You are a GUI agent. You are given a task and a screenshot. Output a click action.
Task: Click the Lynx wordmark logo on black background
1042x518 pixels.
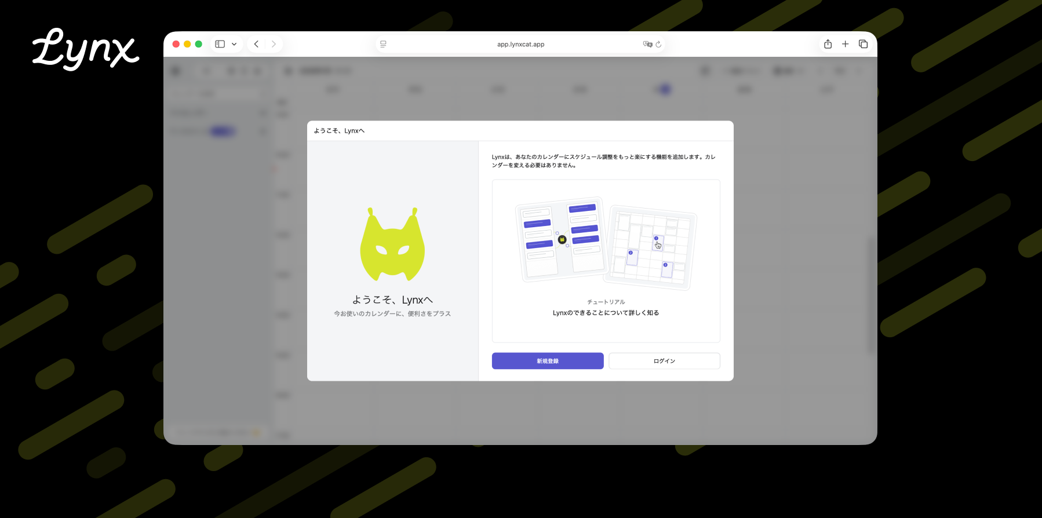point(85,50)
